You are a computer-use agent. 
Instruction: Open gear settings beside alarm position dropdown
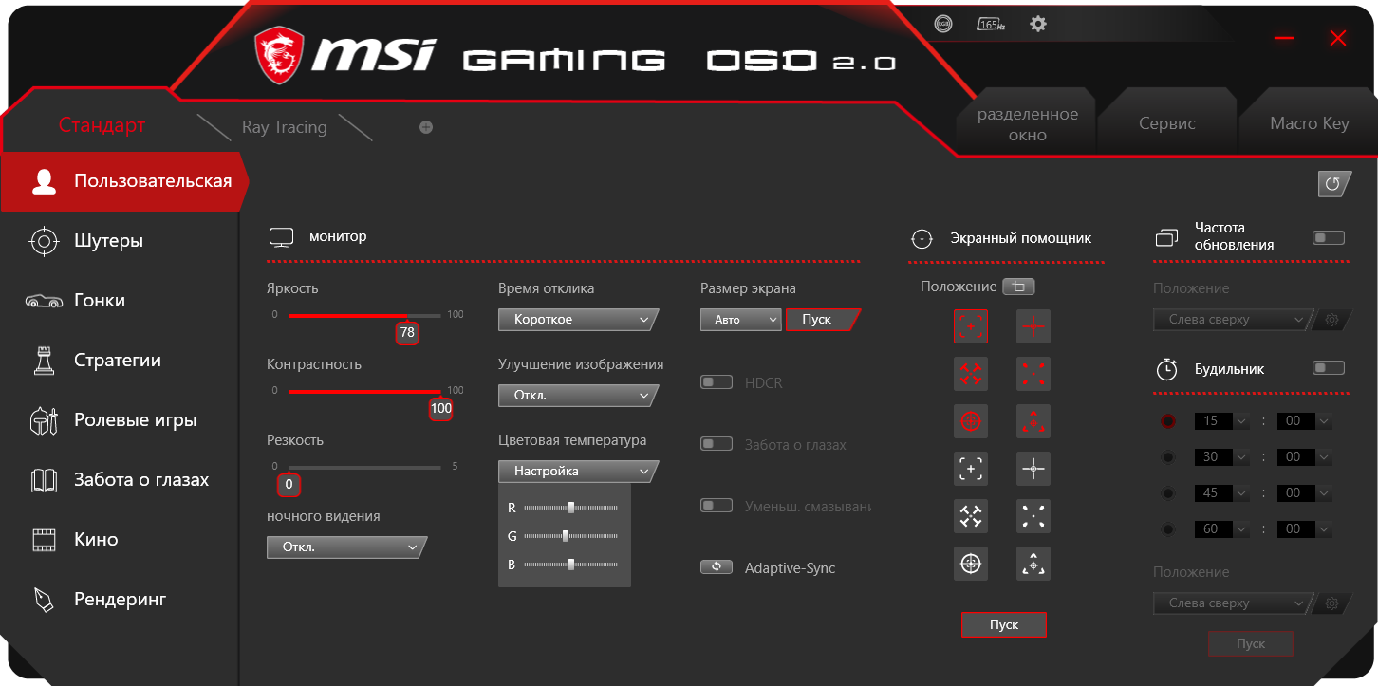pyautogui.click(x=1331, y=603)
